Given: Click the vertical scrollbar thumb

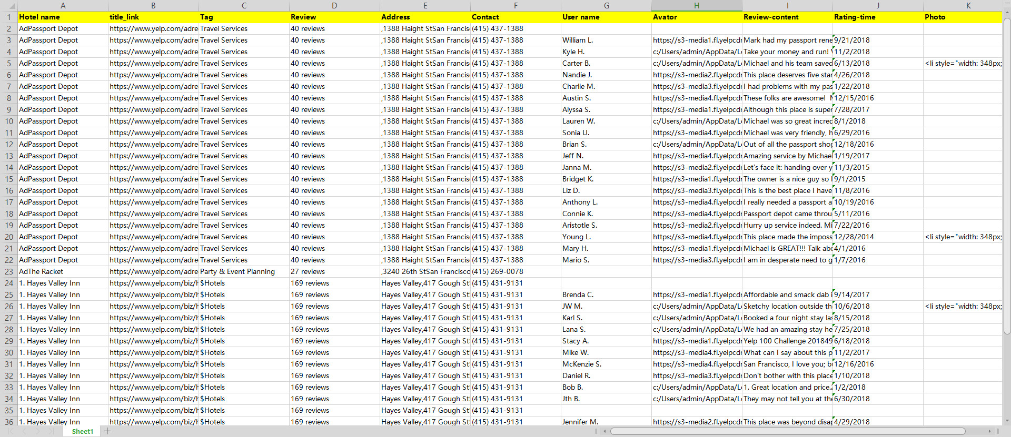Looking at the screenshot, I should pos(1007,174).
